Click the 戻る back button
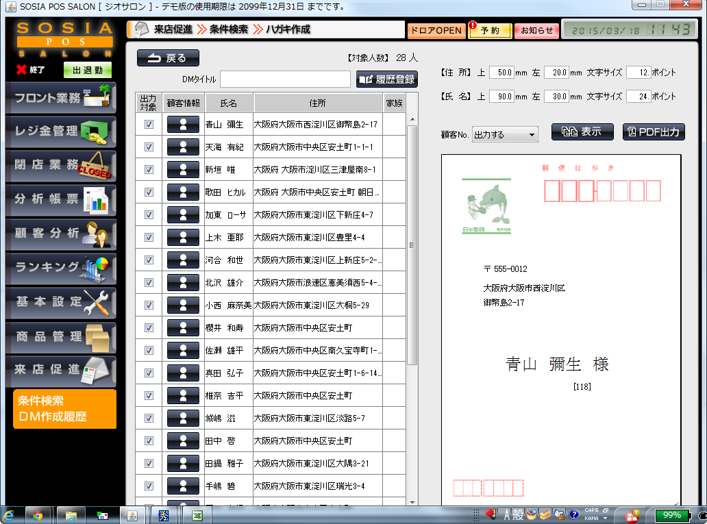707x524 pixels. tap(168, 58)
